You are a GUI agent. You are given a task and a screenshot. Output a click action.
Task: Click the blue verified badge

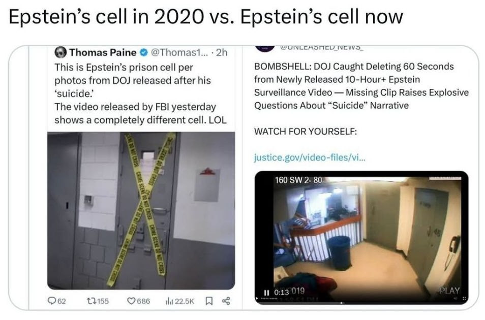click(x=143, y=52)
